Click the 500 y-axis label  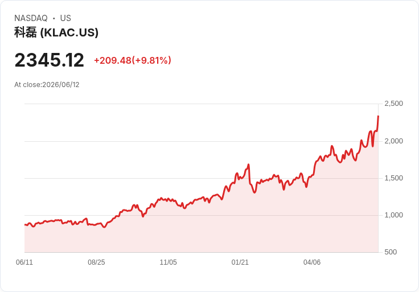tap(391, 252)
